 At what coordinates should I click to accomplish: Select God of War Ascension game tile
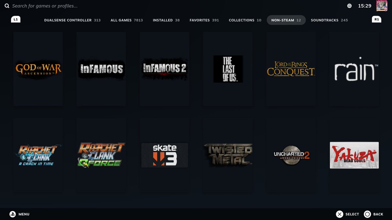pyautogui.click(x=38, y=69)
